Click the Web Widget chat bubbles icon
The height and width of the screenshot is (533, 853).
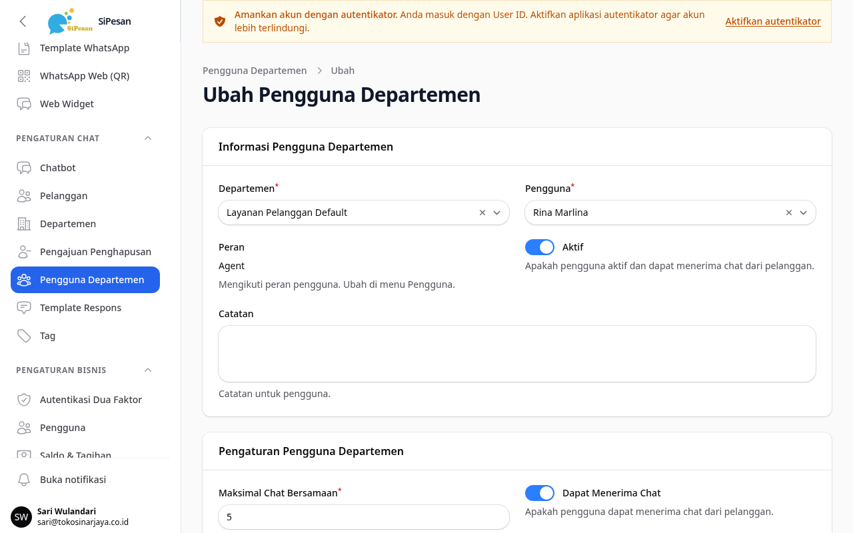coord(24,104)
